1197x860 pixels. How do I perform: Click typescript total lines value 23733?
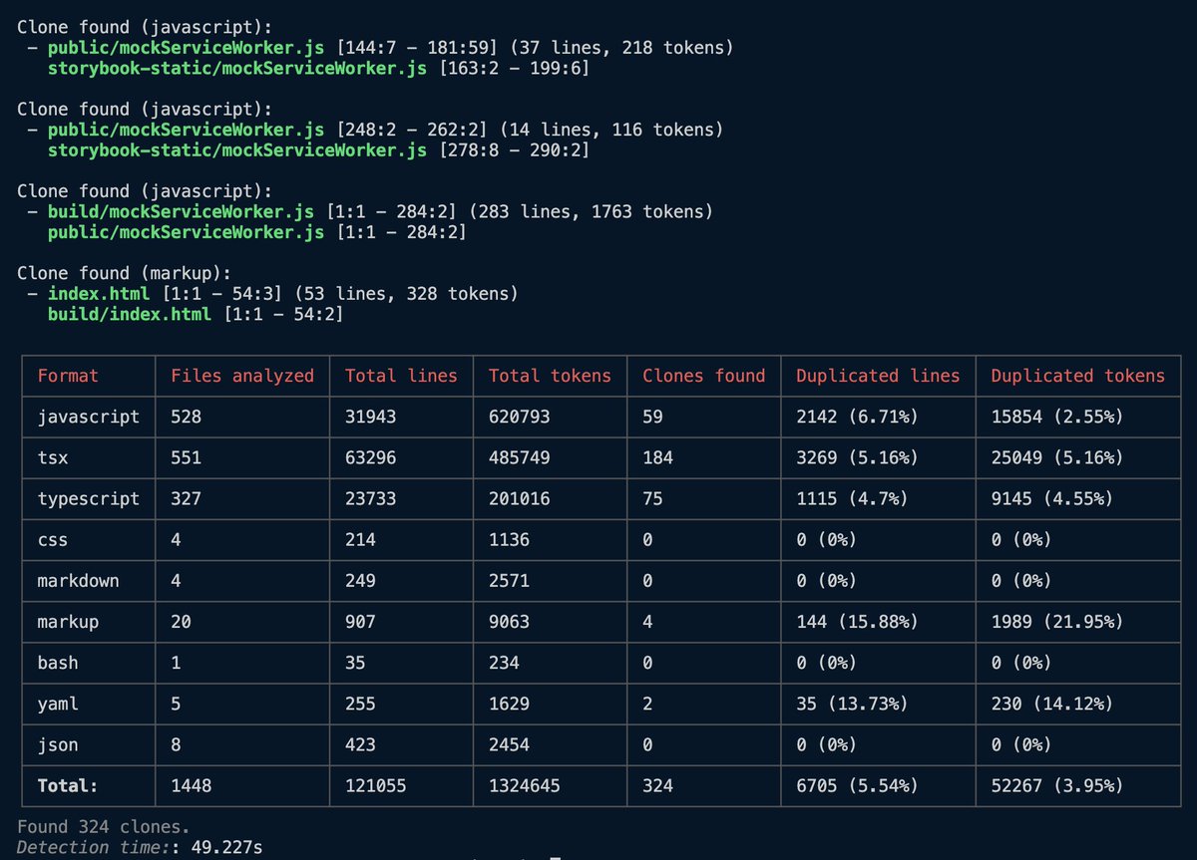[370, 498]
